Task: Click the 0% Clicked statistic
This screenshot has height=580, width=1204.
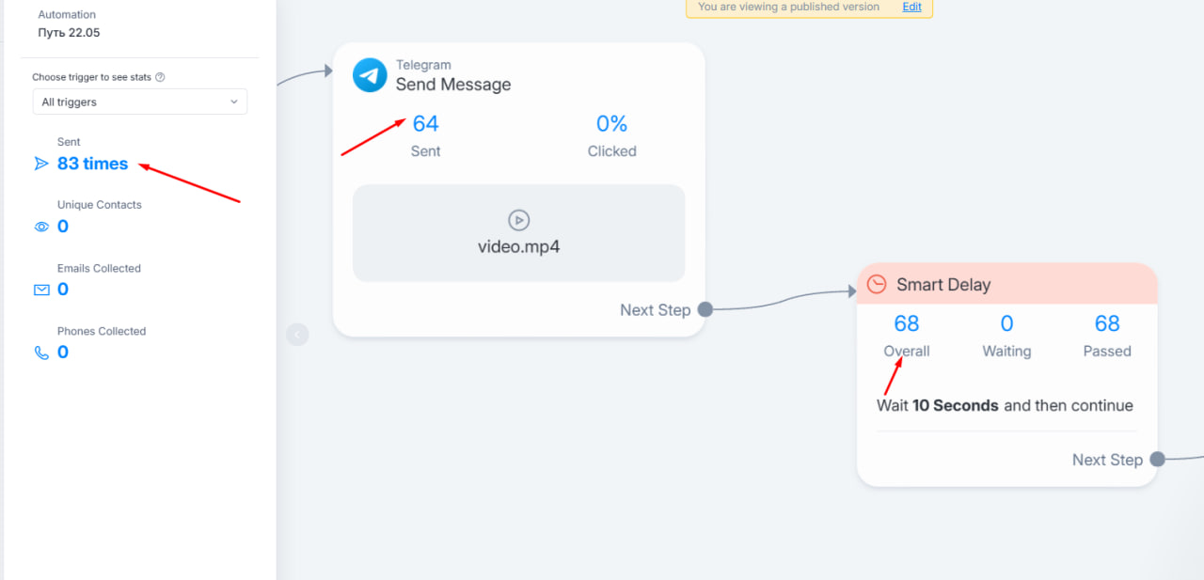Action: coord(611,123)
